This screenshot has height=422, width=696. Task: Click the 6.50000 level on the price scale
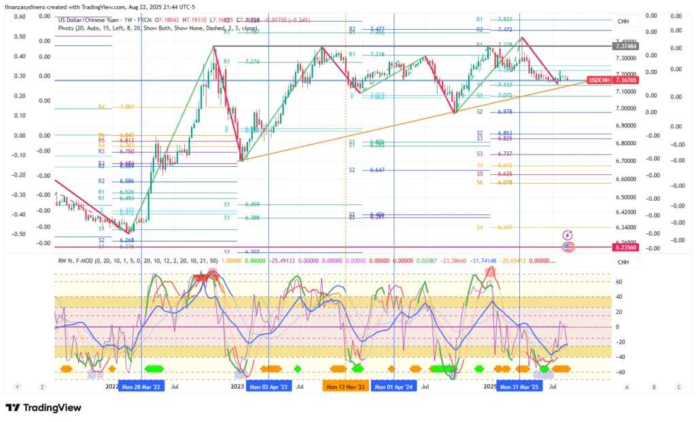[x=626, y=197]
